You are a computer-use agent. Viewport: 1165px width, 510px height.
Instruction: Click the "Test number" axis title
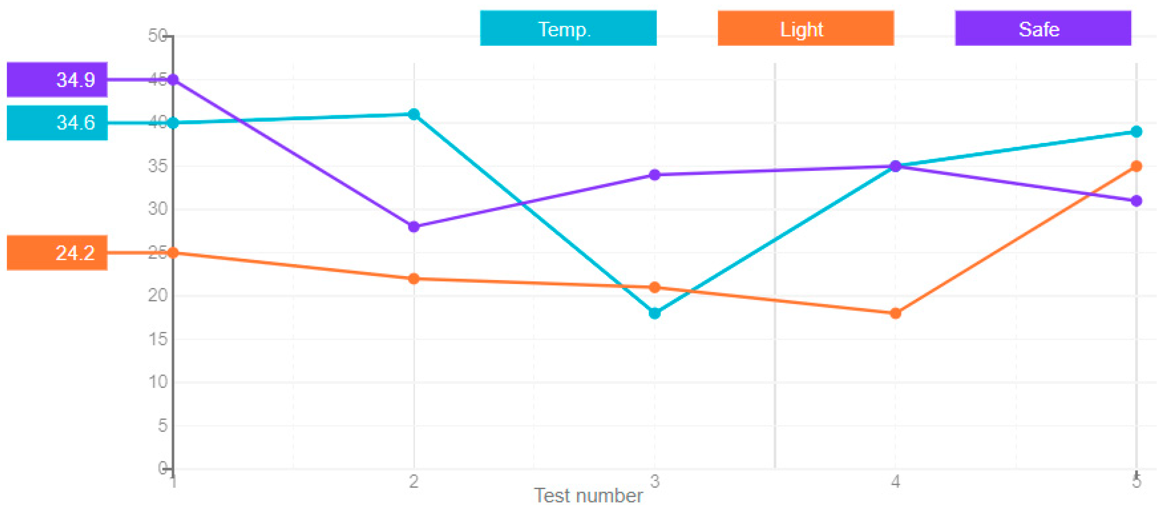click(588, 496)
